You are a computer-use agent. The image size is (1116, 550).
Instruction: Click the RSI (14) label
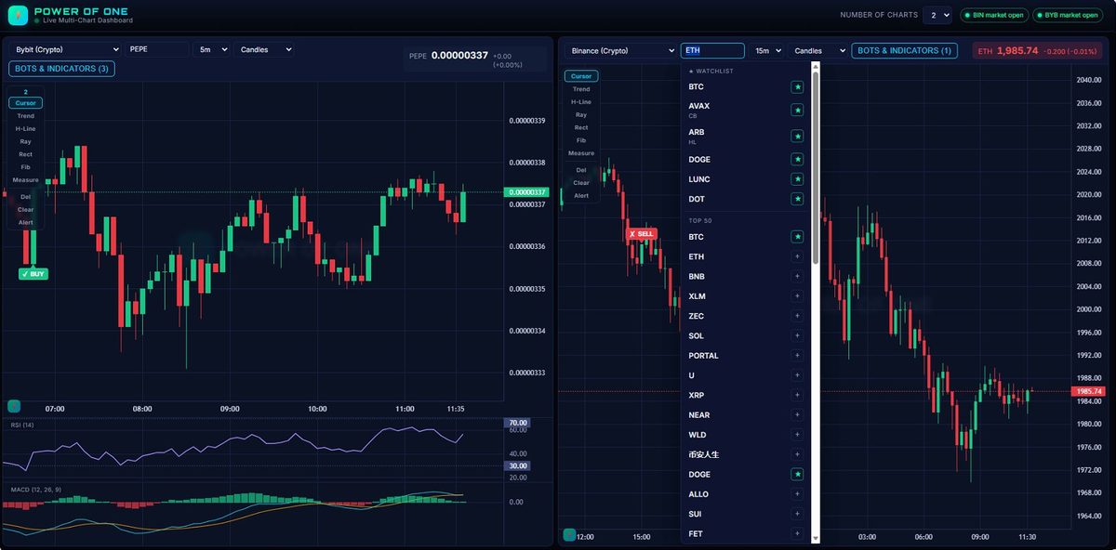pos(22,425)
